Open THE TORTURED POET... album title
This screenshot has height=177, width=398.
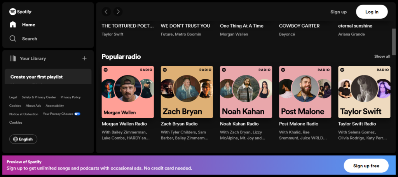tap(127, 26)
